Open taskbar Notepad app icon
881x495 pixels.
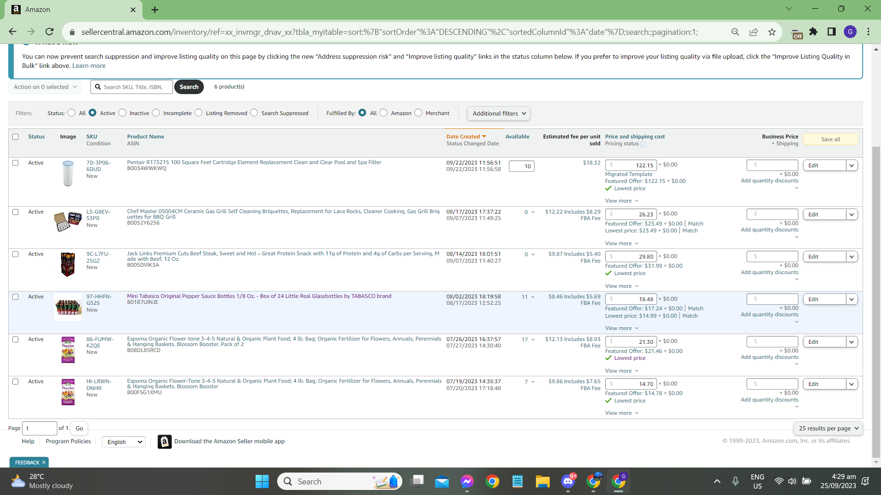click(518, 481)
